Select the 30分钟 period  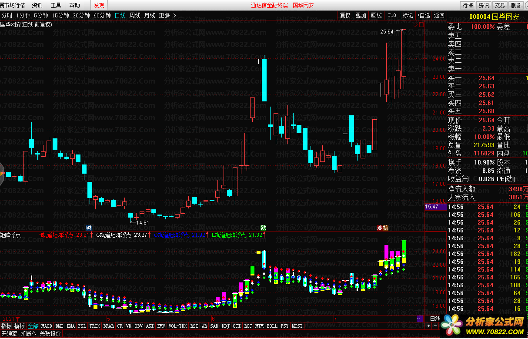coord(81,15)
